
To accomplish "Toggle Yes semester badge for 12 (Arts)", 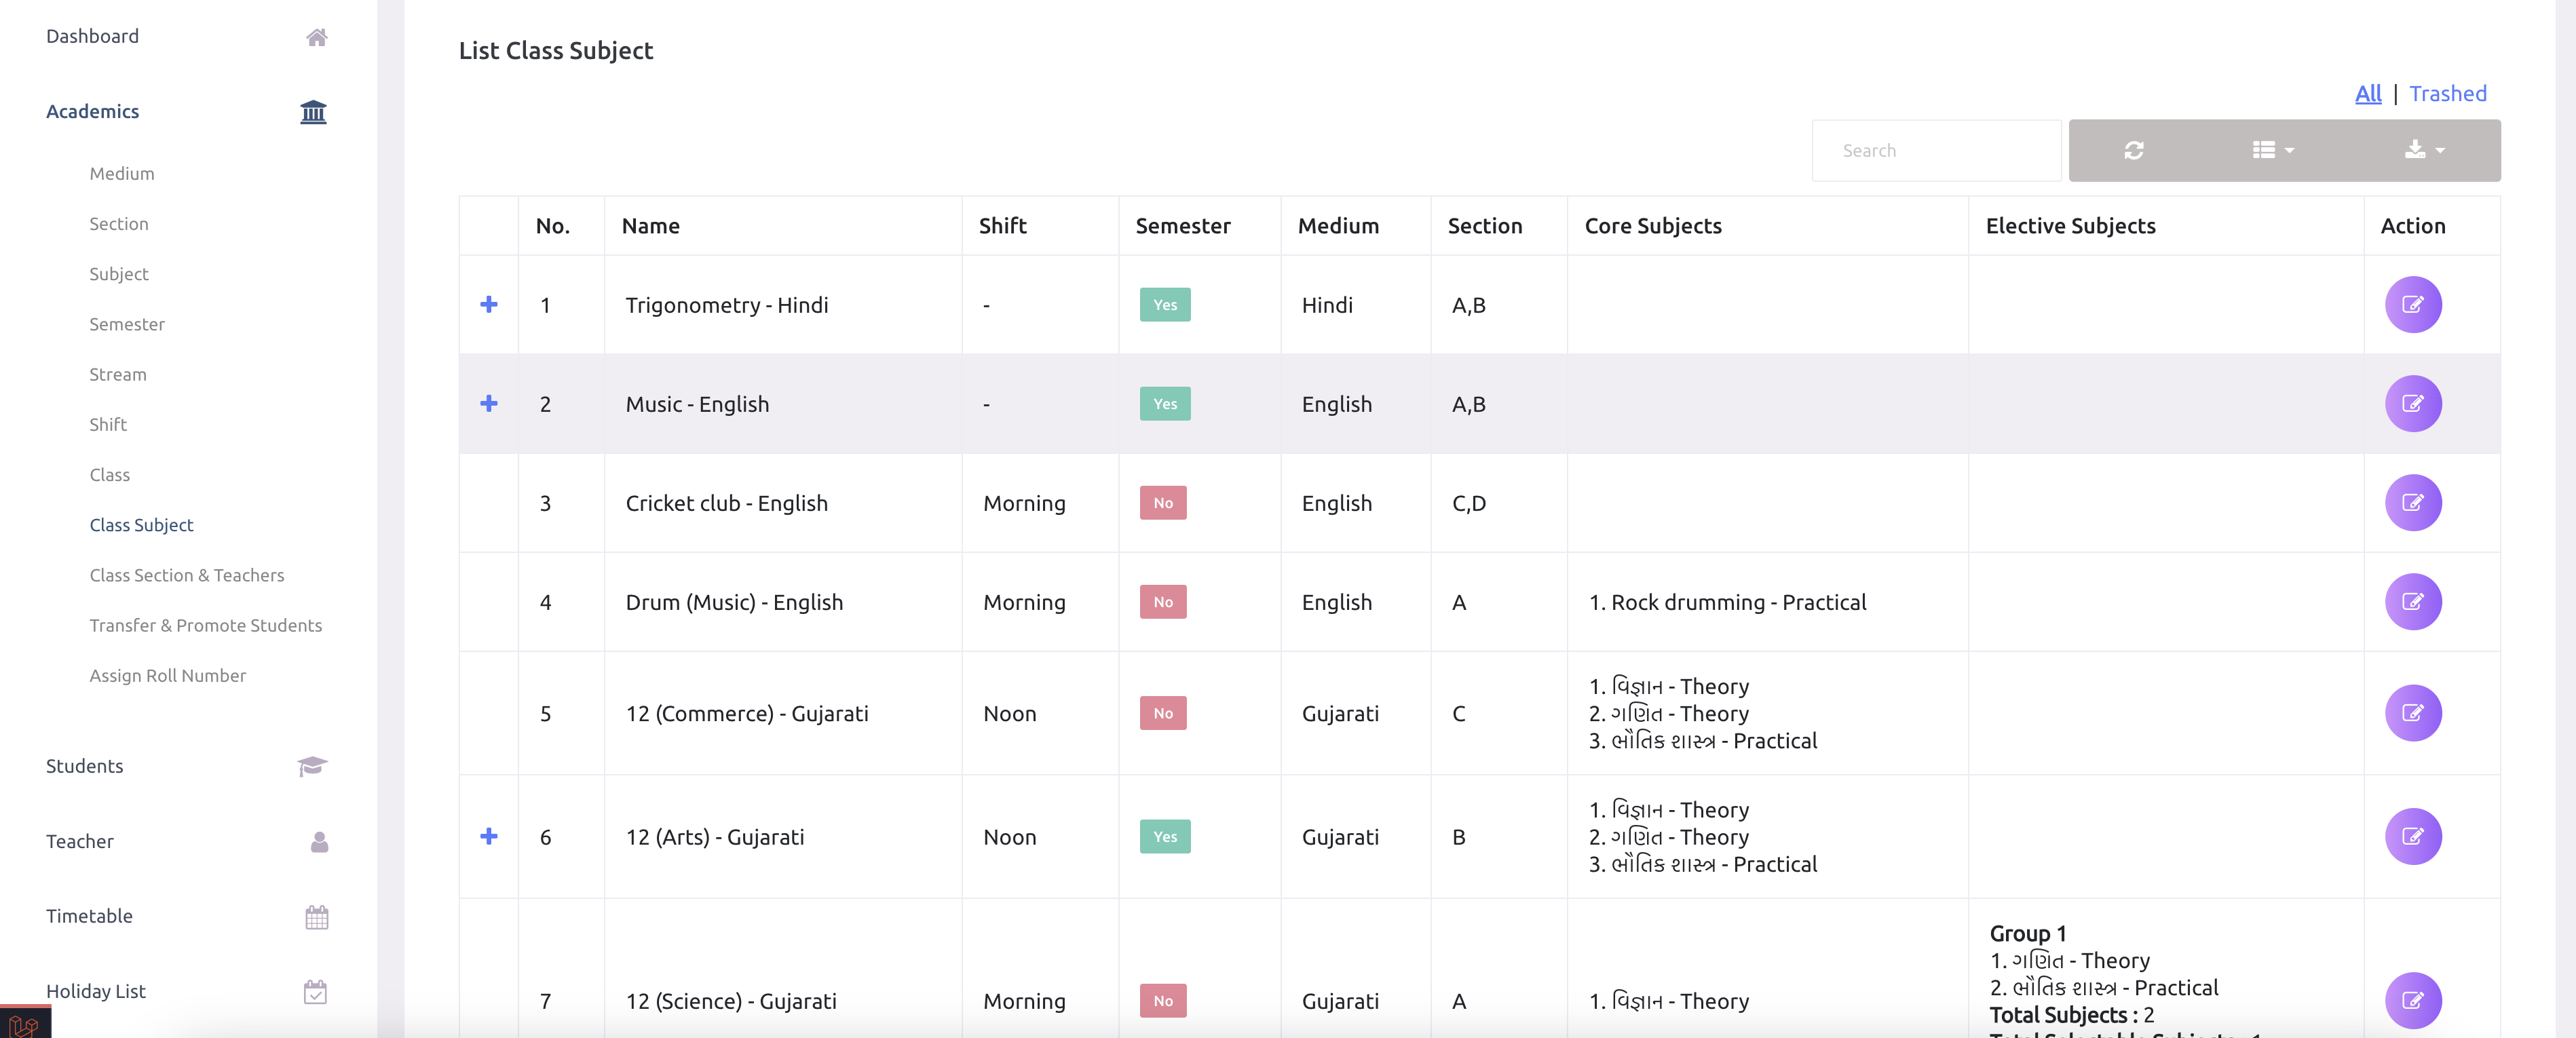I will pos(1163,837).
